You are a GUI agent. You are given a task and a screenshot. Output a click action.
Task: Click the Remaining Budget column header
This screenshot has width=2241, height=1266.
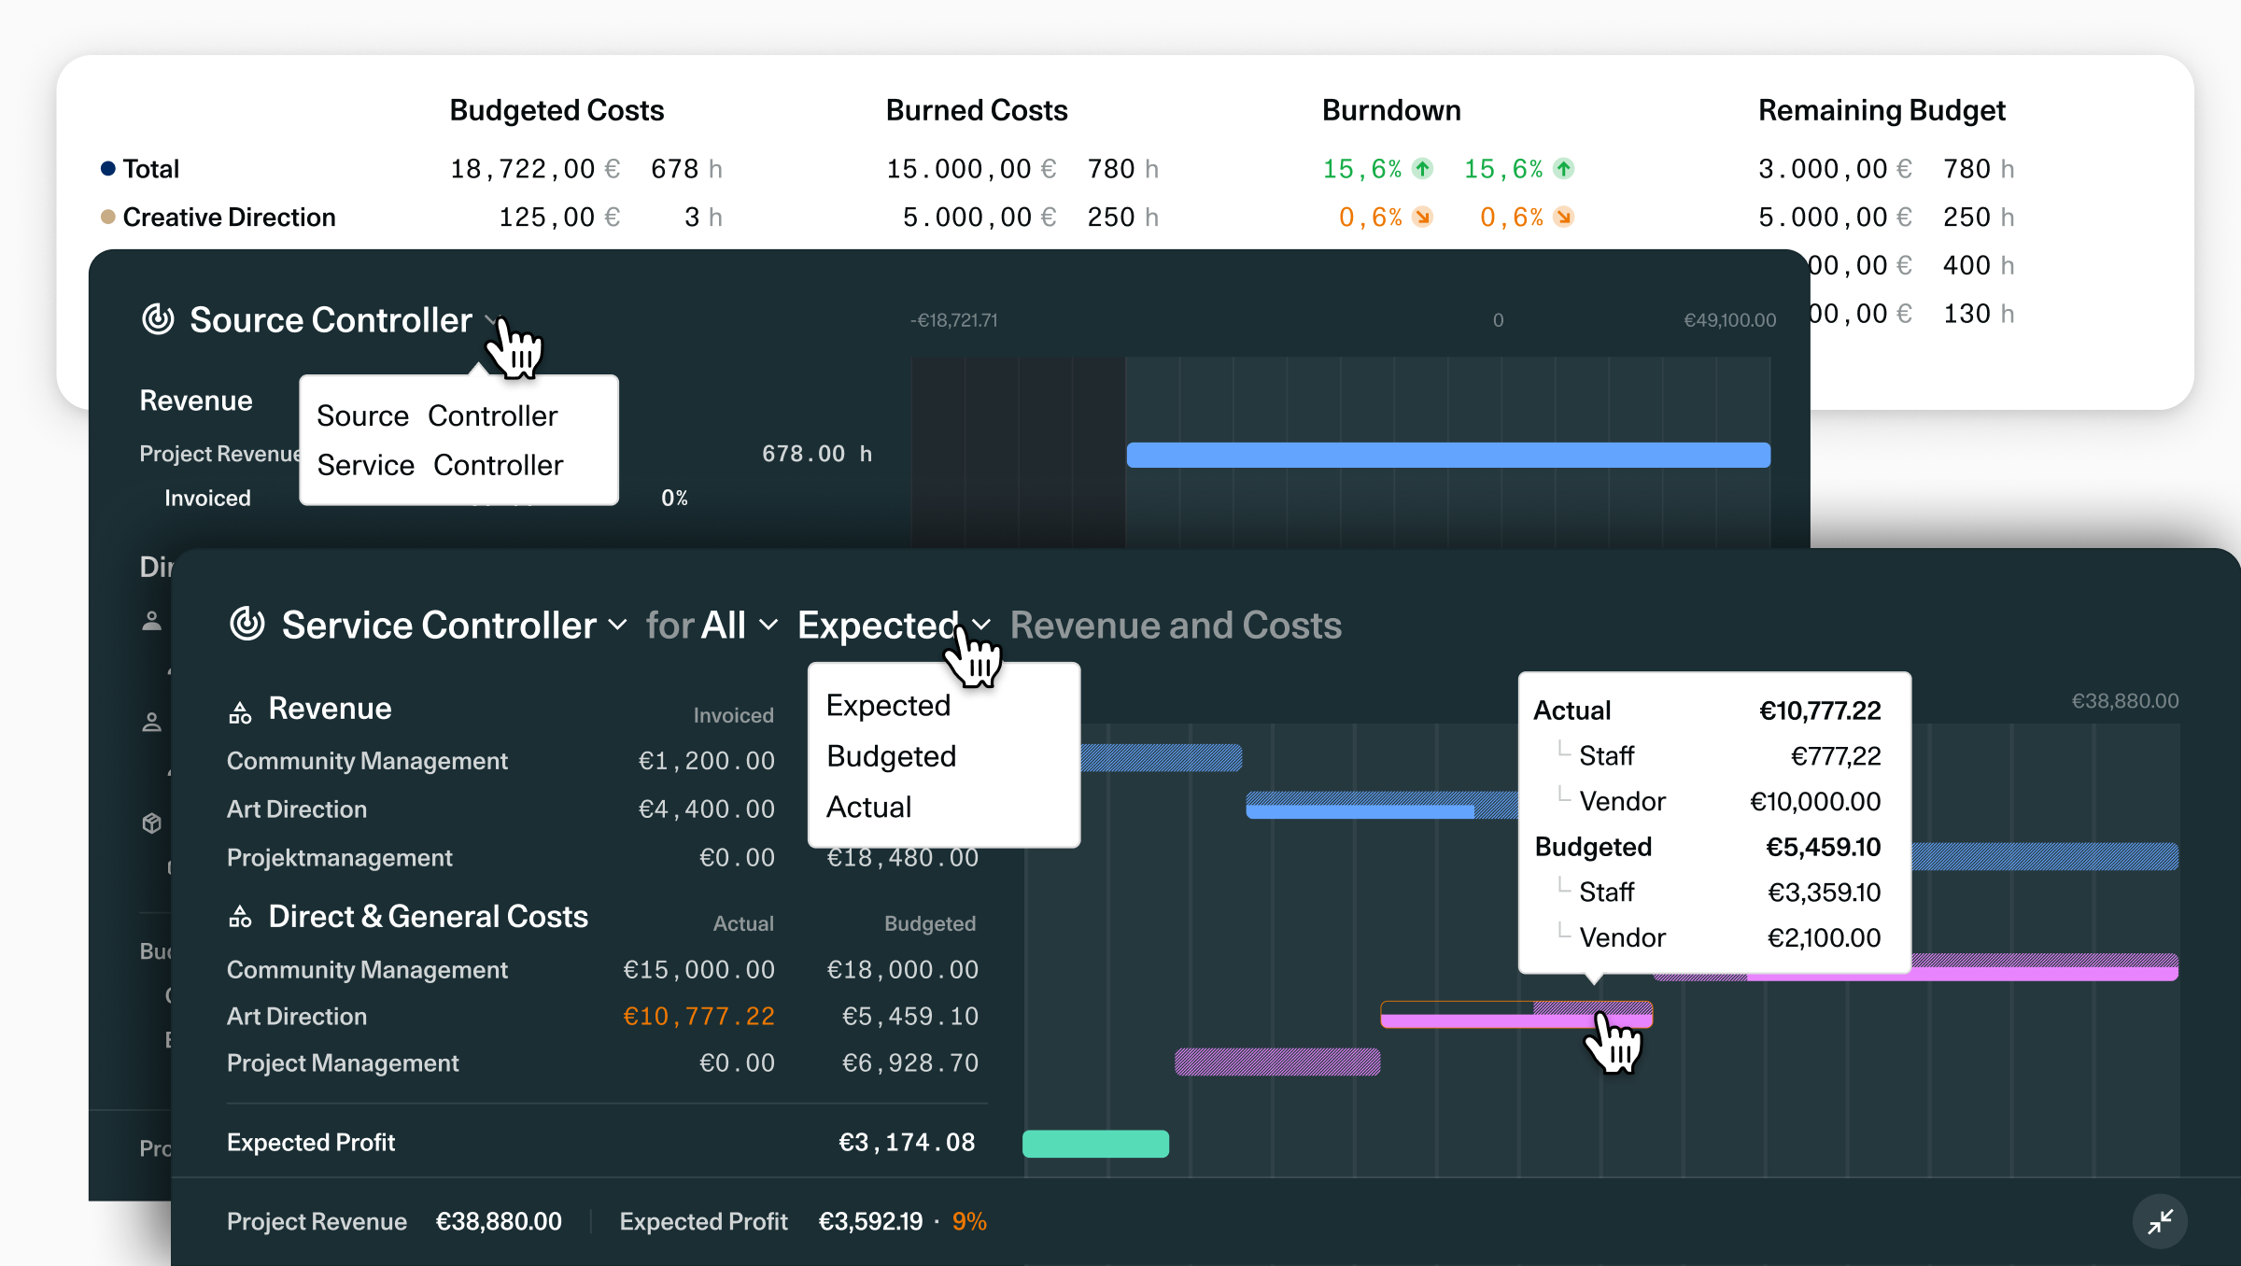[1882, 110]
